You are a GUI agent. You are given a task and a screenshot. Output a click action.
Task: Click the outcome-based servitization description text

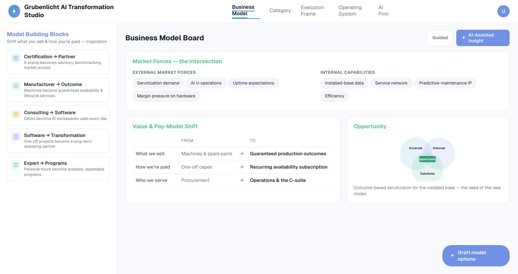[x=427, y=191]
